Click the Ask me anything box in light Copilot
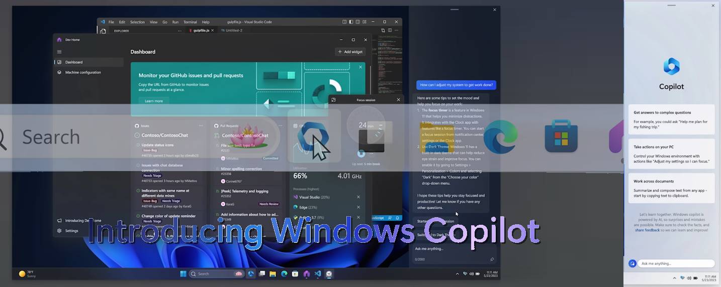Image resolution: width=721 pixels, height=287 pixels. point(676,263)
